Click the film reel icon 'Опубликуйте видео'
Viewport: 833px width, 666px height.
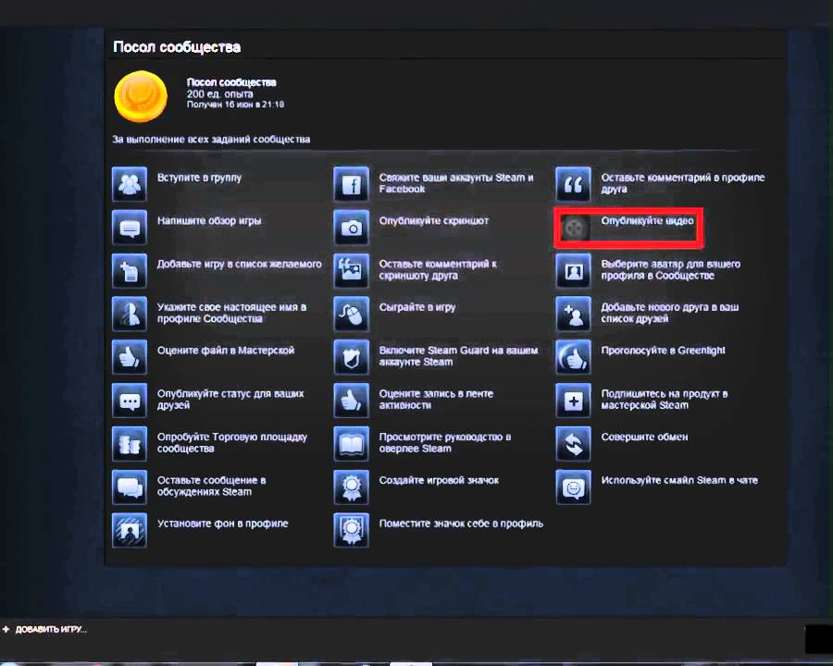click(x=573, y=228)
